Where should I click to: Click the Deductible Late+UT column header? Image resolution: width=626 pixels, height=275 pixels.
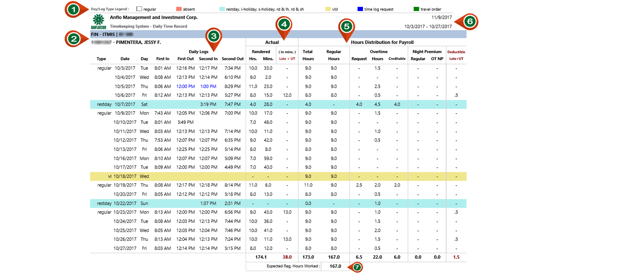[x=456, y=55]
